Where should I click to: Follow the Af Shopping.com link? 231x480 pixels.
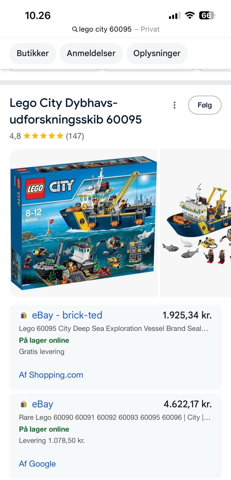click(51, 375)
